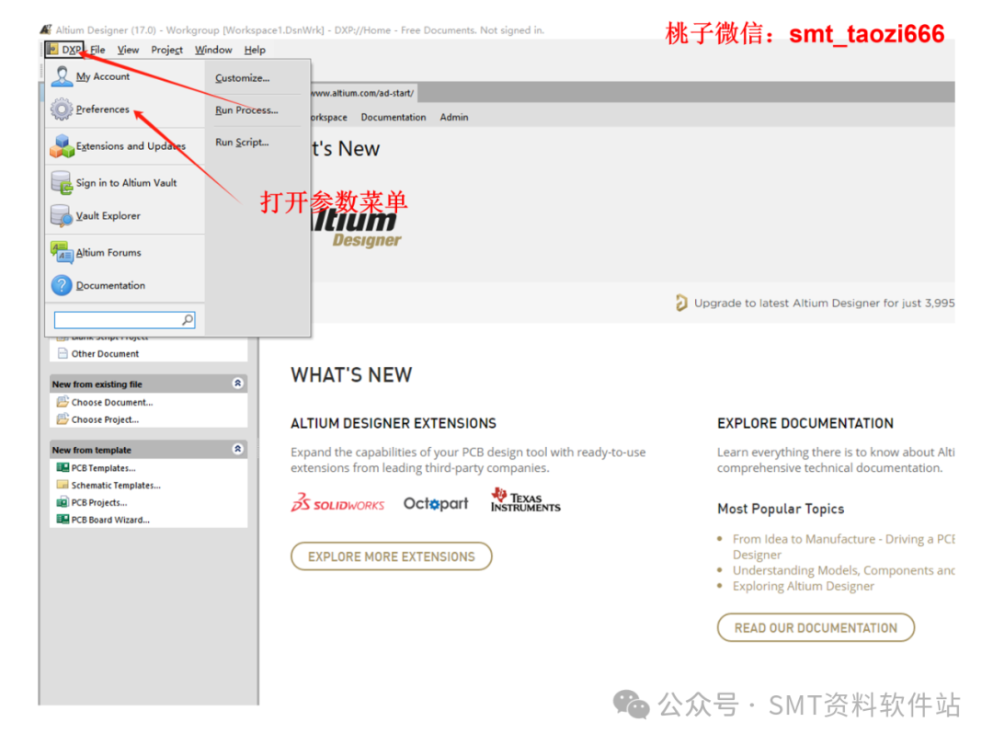This screenshot has height=745, width=993.
Task: Click EXPLORE MORE EXTENSIONS
Action: [x=391, y=556]
